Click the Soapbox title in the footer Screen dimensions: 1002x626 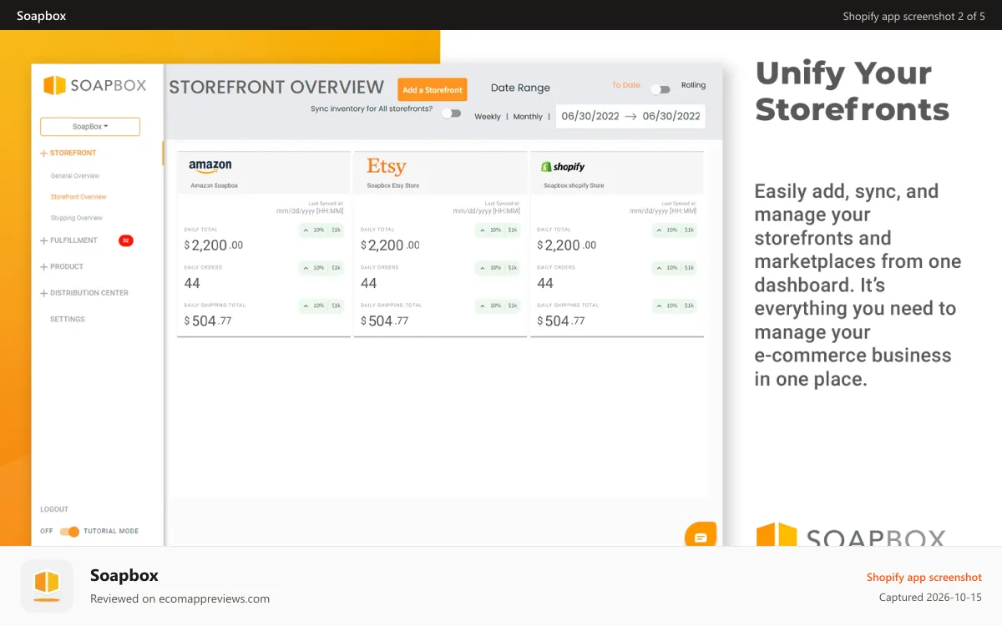click(x=124, y=575)
